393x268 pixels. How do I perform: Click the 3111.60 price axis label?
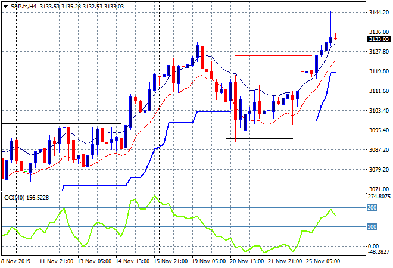(x=379, y=91)
